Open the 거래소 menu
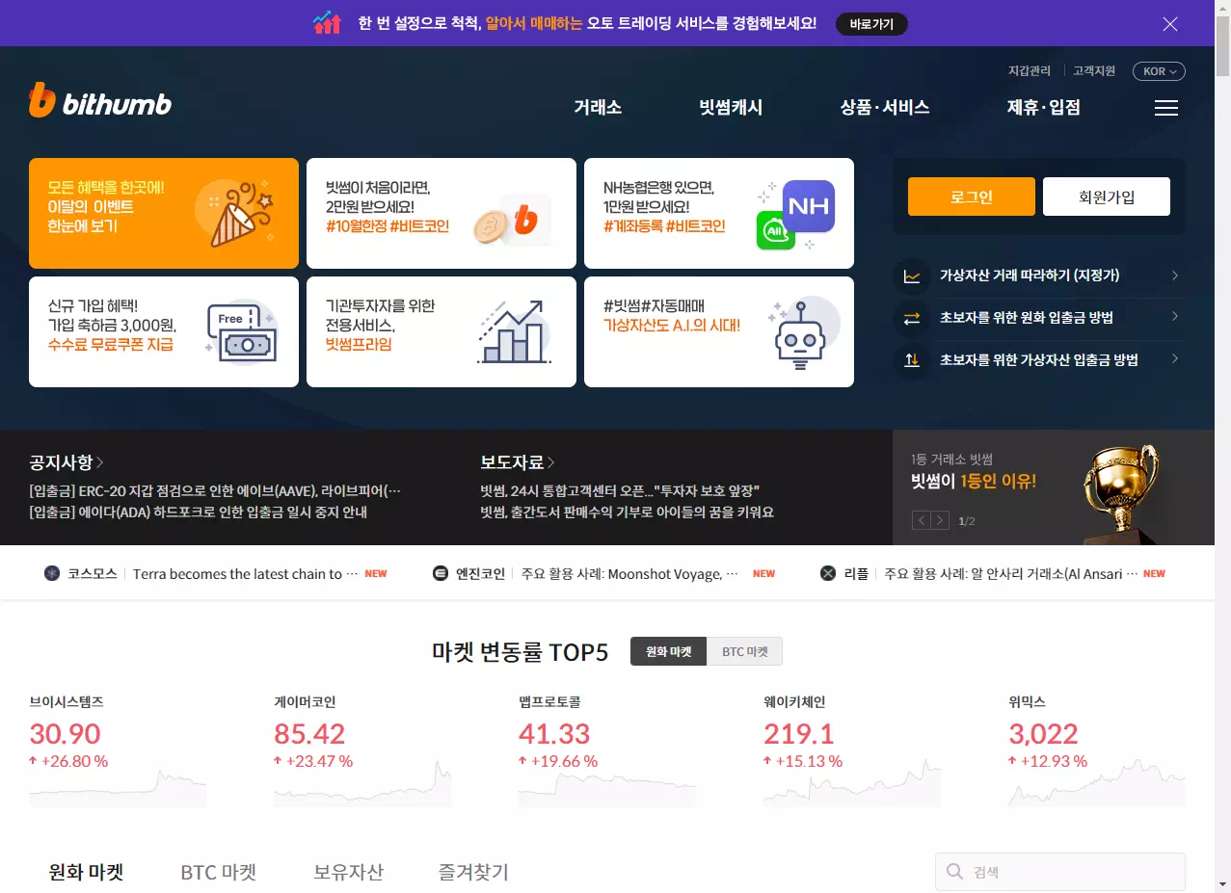 (598, 108)
